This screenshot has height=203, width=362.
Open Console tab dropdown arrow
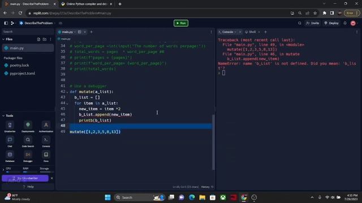[235, 32]
